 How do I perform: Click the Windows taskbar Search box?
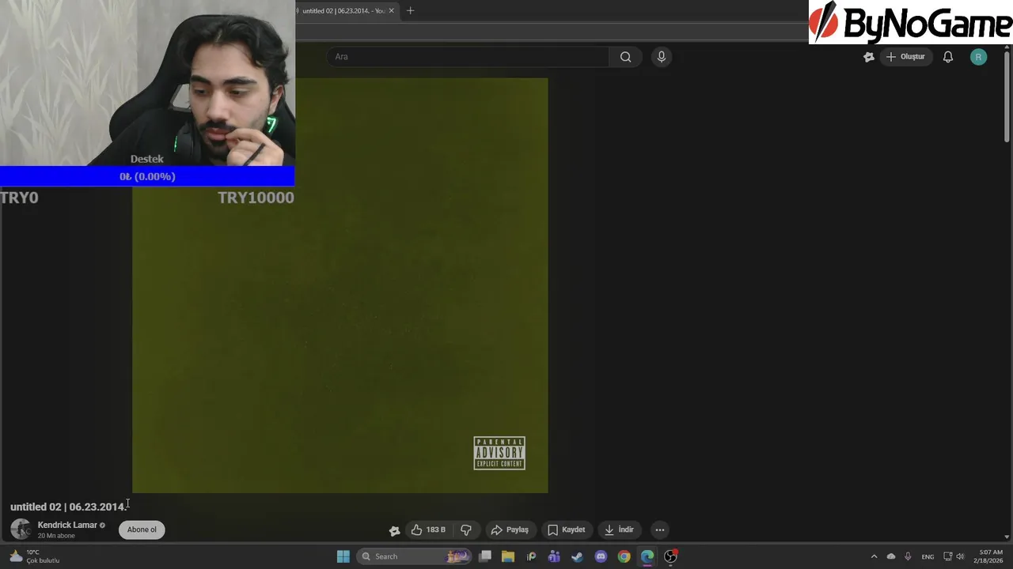tap(414, 556)
